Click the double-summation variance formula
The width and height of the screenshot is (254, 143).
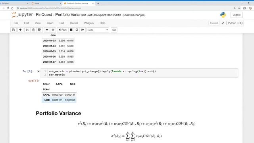[137, 136]
